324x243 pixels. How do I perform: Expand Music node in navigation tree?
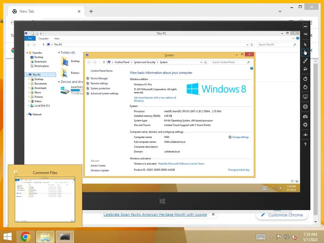29,92
